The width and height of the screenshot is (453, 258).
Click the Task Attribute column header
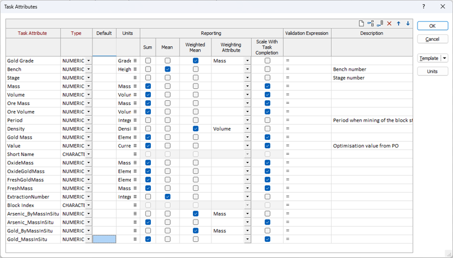[32, 33]
